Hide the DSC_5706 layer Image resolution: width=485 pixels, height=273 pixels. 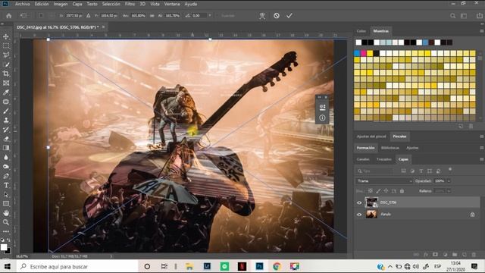(359, 202)
